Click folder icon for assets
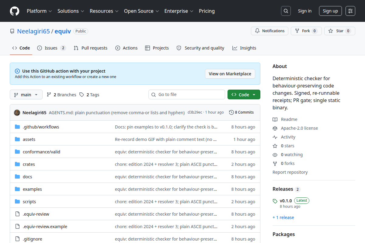This screenshot has width=365, height=243. 17,139
